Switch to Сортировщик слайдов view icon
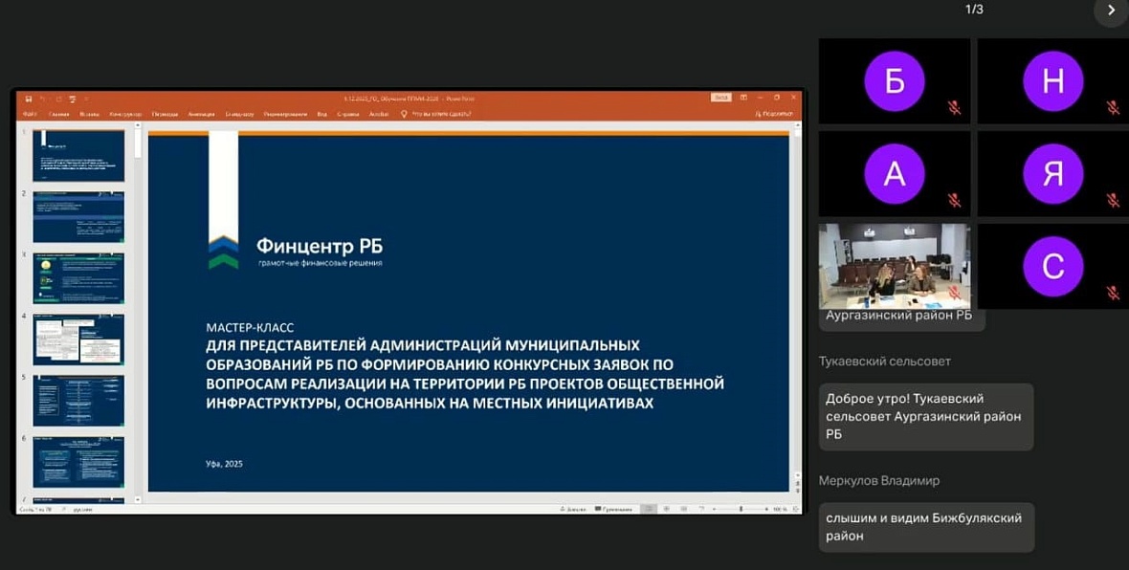1129x570 pixels. (665, 509)
